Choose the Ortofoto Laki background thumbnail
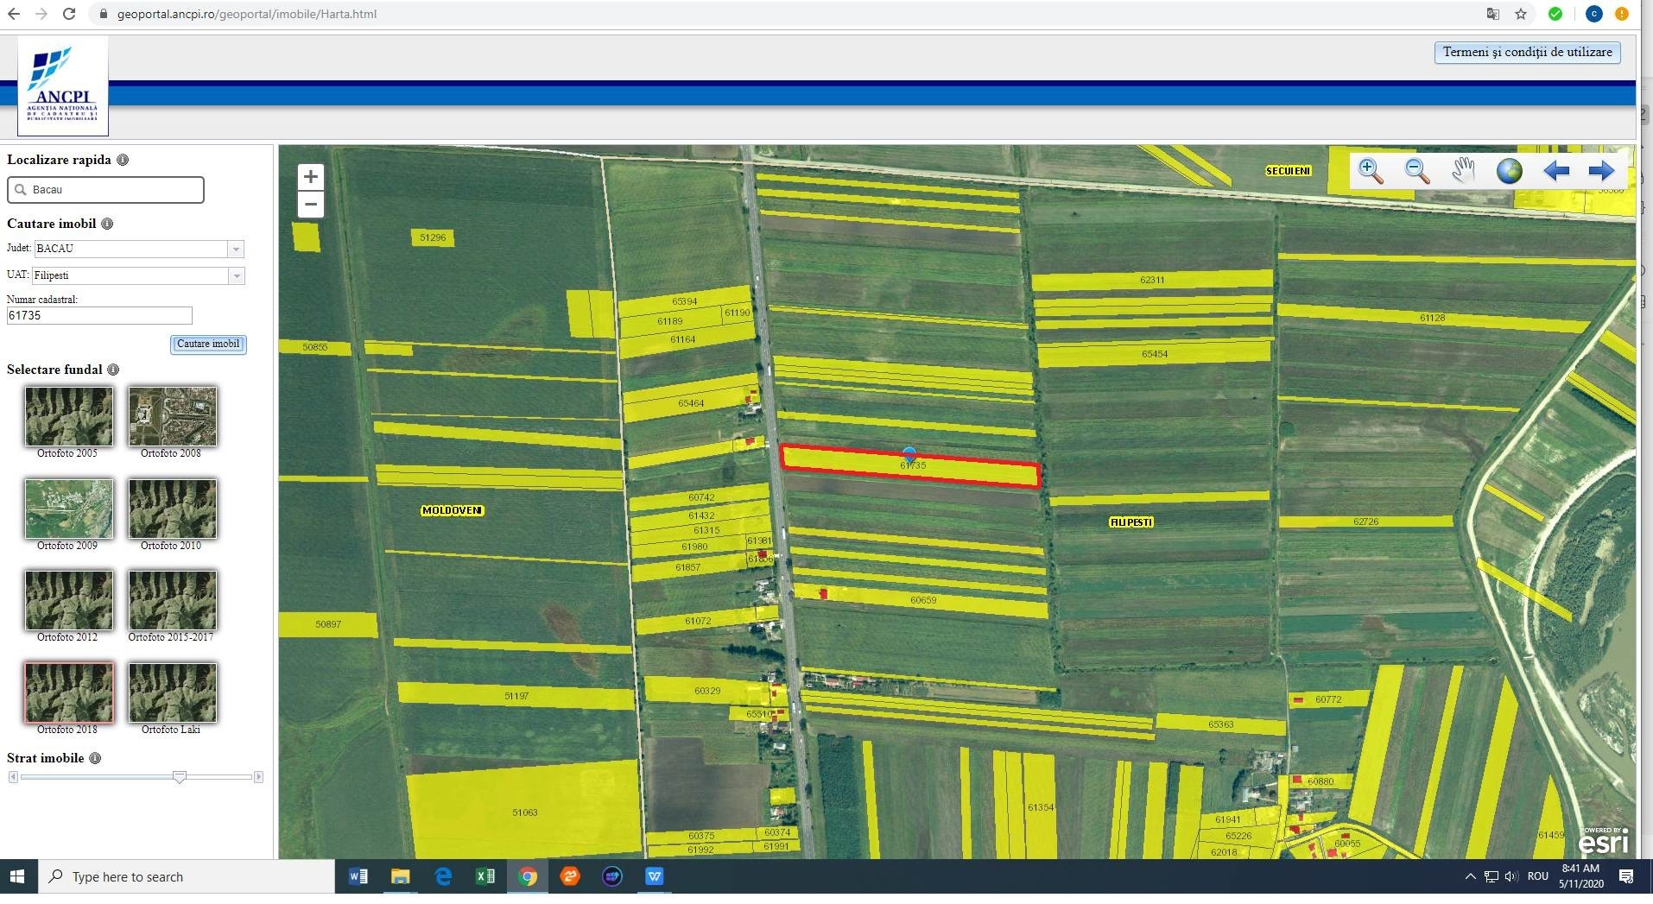Viewport: 1653px width, 904px height. click(173, 692)
